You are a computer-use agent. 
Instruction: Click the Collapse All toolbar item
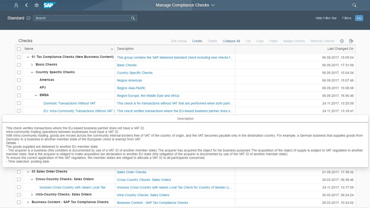click(x=231, y=41)
